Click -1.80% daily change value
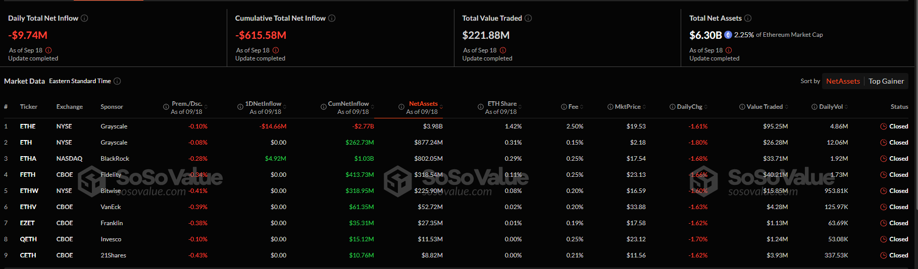 click(x=698, y=143)
